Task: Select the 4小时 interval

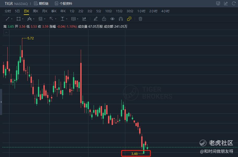Action: 165,11
